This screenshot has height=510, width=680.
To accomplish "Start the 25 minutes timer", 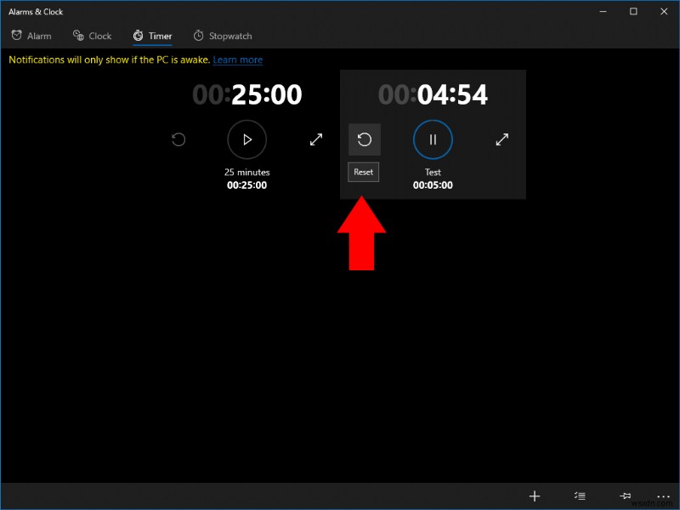I will tap(246, 139).
